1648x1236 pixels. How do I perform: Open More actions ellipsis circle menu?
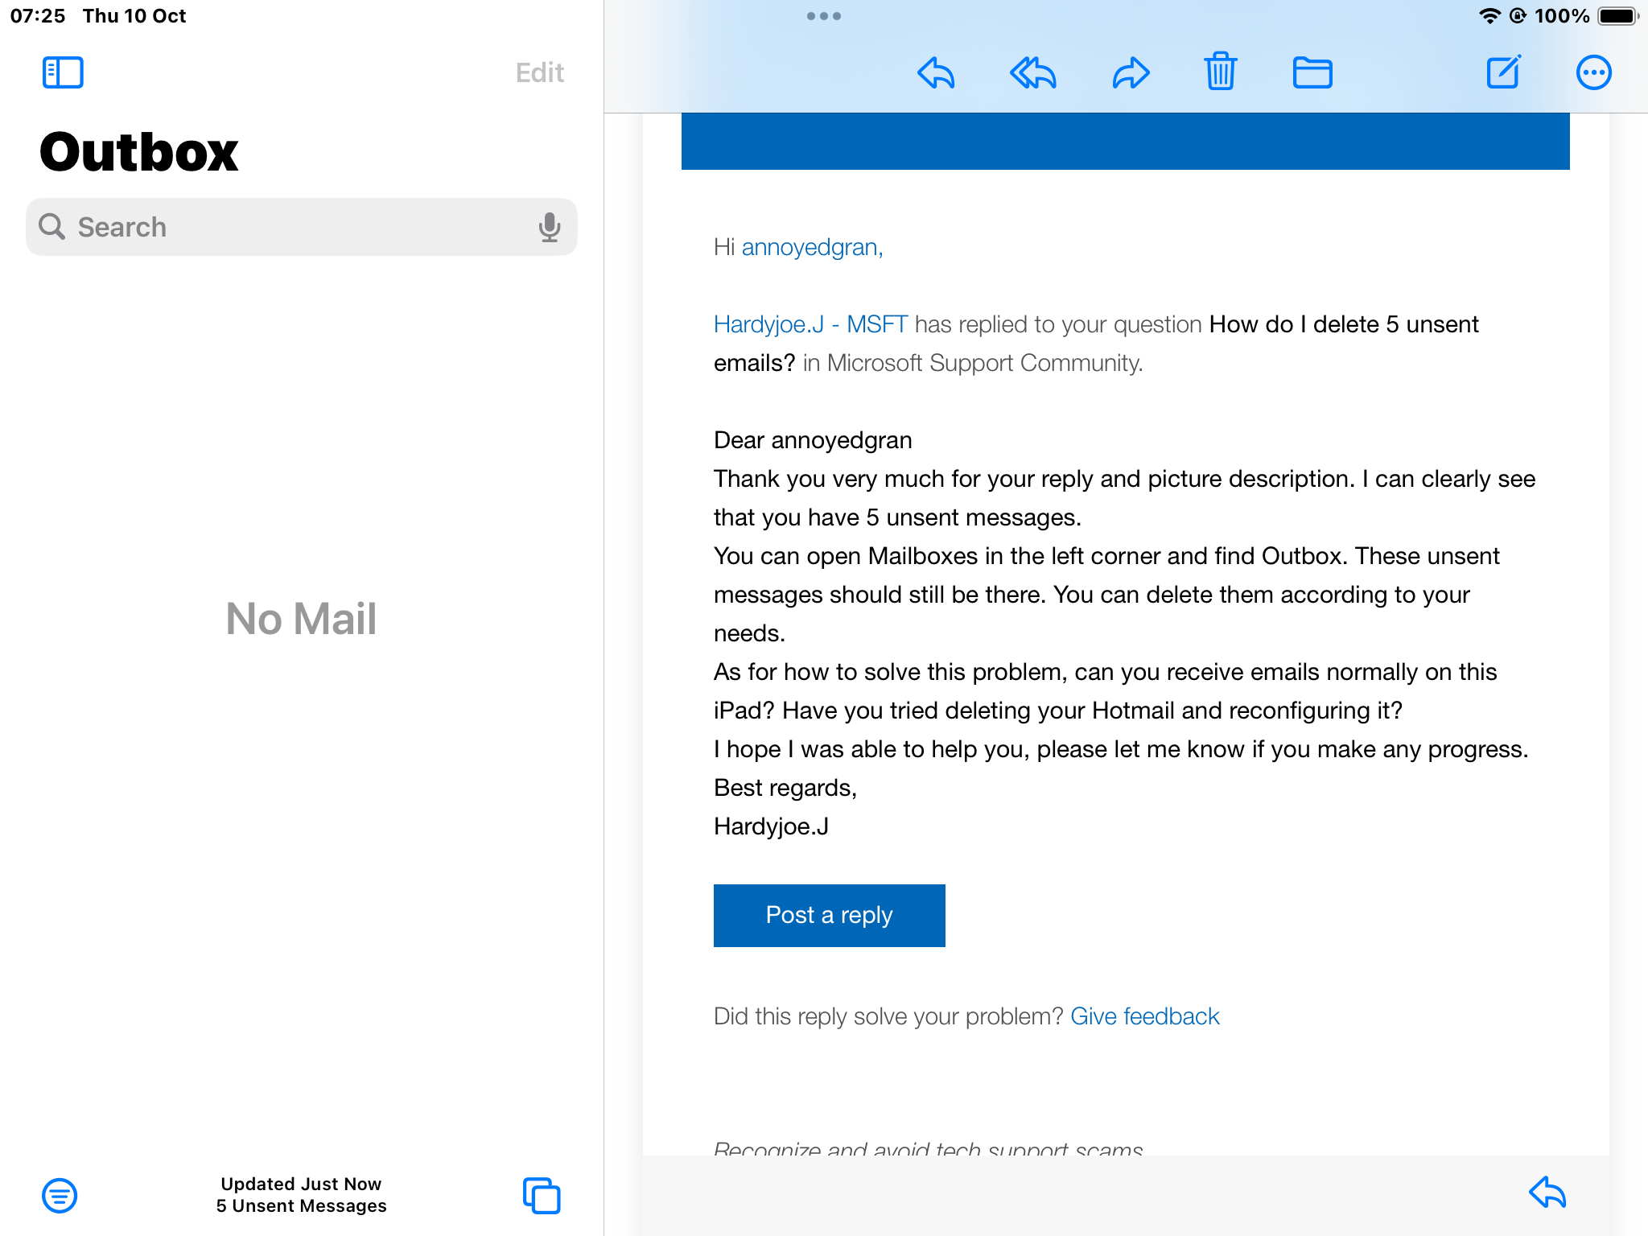coord(1592,72)
